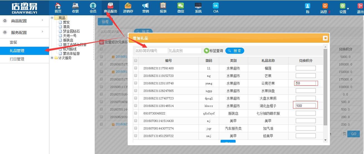Click the 搜索 button in the dialog
364x154 pixels.
pos(235,51)
